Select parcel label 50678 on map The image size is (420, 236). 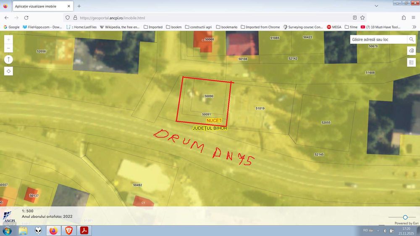tap(373, 46)
